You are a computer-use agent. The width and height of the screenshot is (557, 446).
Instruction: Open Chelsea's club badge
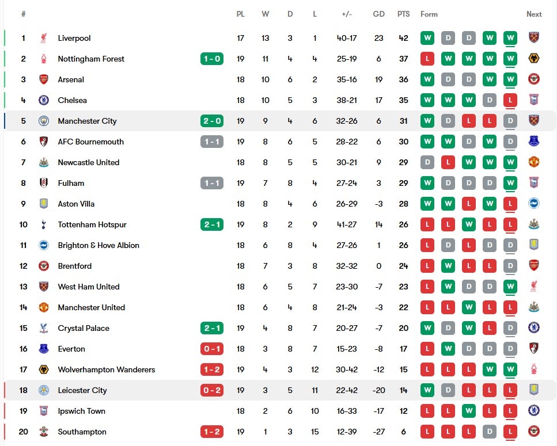pyautogui.click(x=43, y=100)
